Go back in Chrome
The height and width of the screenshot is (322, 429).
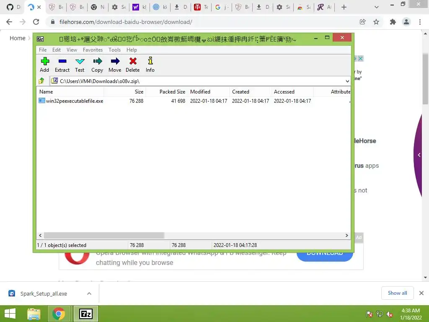tap(9, 22)
